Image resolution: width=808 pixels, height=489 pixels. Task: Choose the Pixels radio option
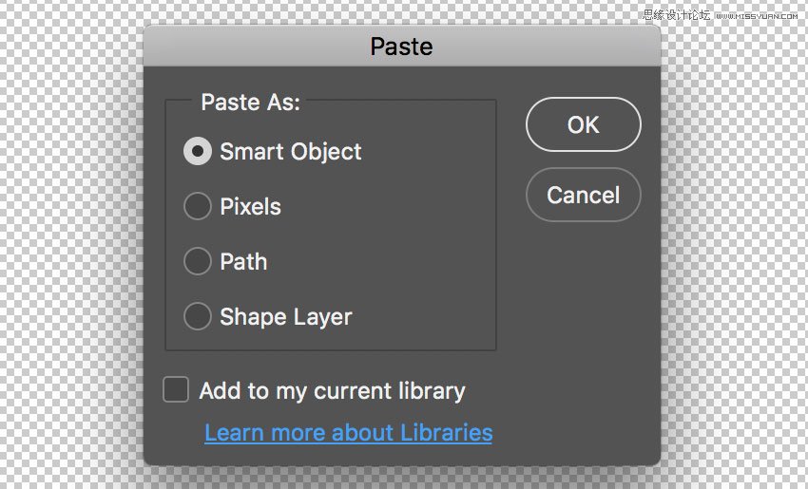pos(198,206)
